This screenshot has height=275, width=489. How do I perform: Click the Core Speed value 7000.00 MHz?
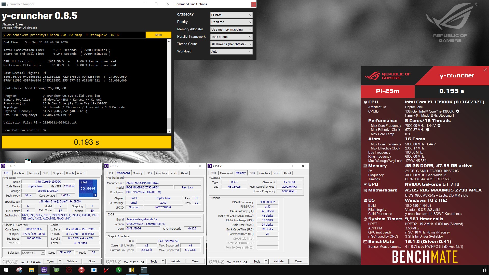tap(34, 229)
